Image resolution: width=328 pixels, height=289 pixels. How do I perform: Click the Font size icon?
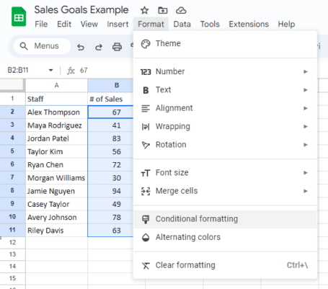point(146,173)
